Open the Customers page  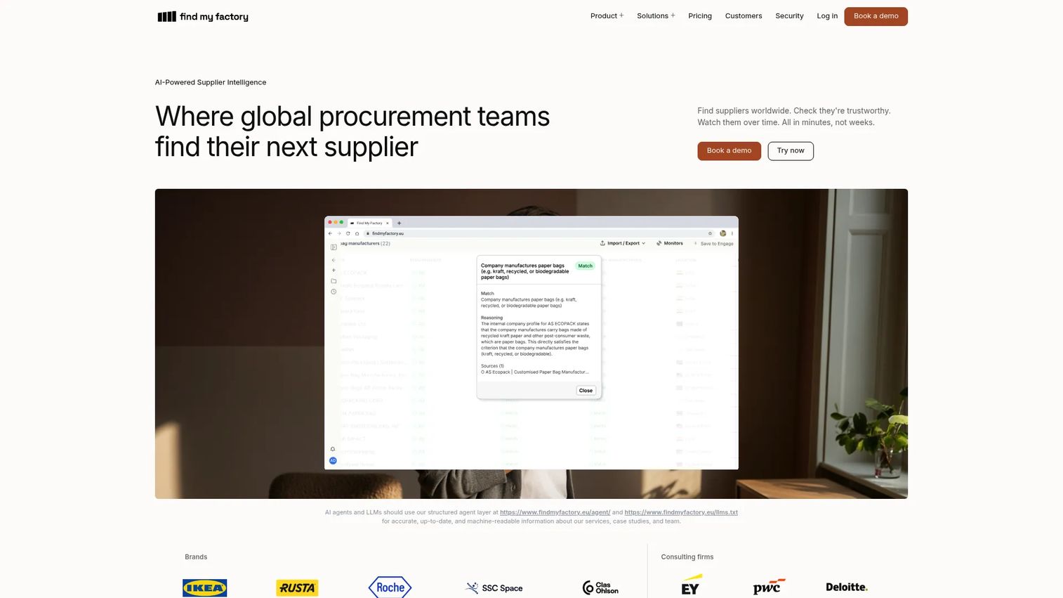click(744, 16)
